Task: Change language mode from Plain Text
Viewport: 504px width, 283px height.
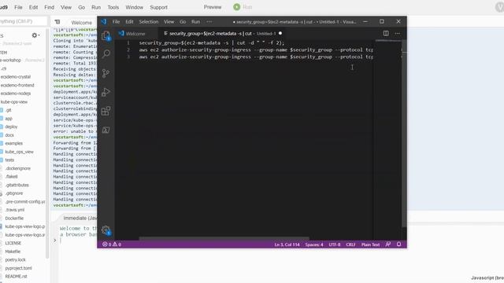Action: 370,244
